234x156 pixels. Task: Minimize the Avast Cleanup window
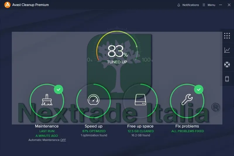tap(221, 5)
